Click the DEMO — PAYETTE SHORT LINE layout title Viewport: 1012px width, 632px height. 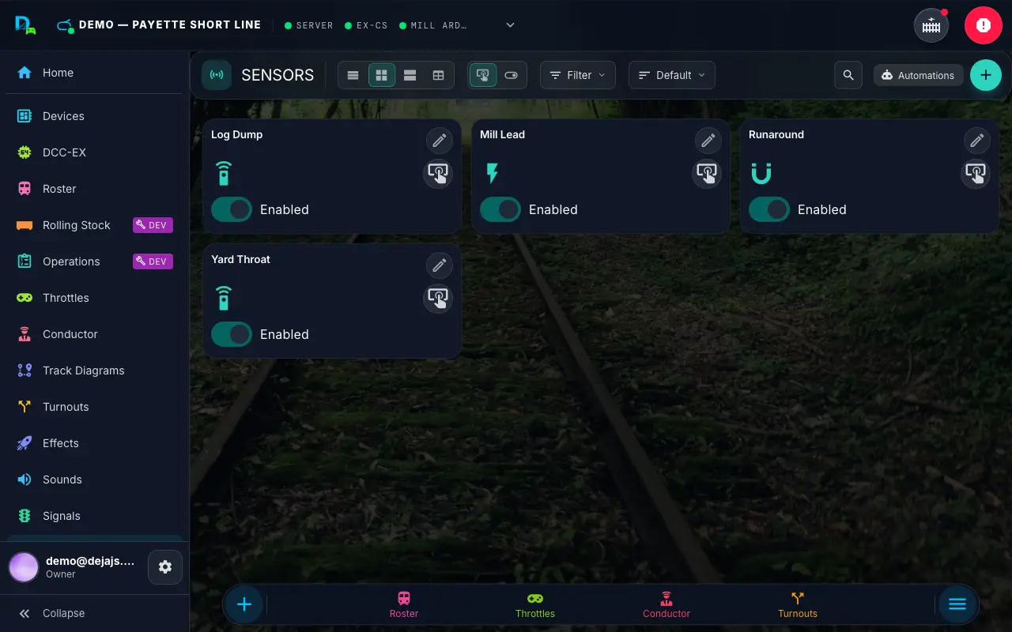170,24
